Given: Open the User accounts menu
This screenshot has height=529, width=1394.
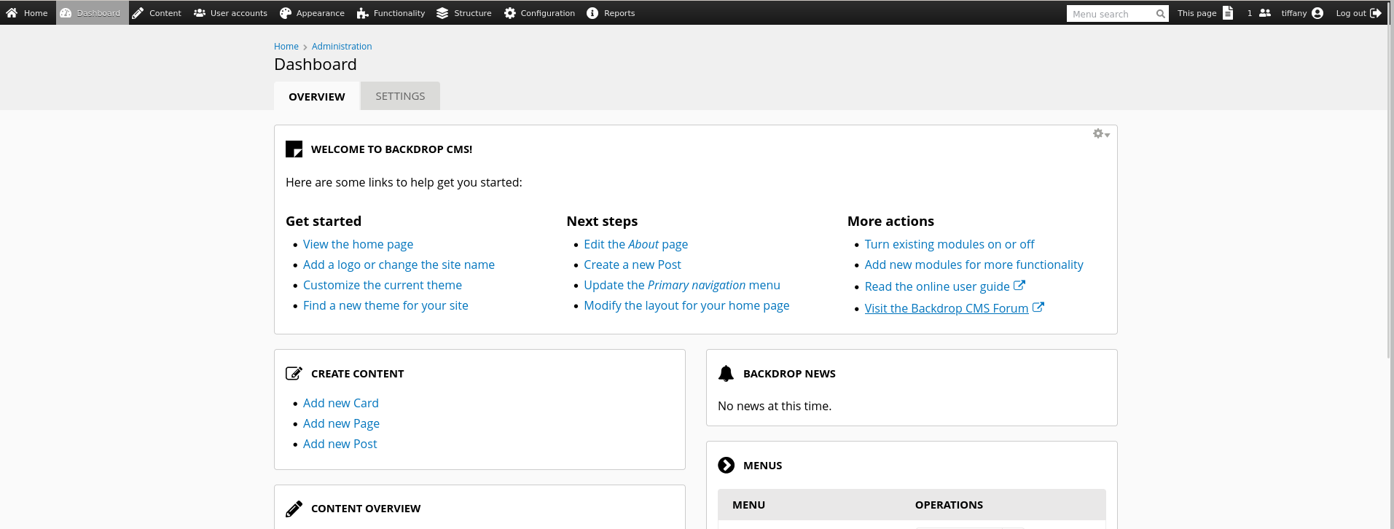Looking at the screenshot, I should [230, 13].
